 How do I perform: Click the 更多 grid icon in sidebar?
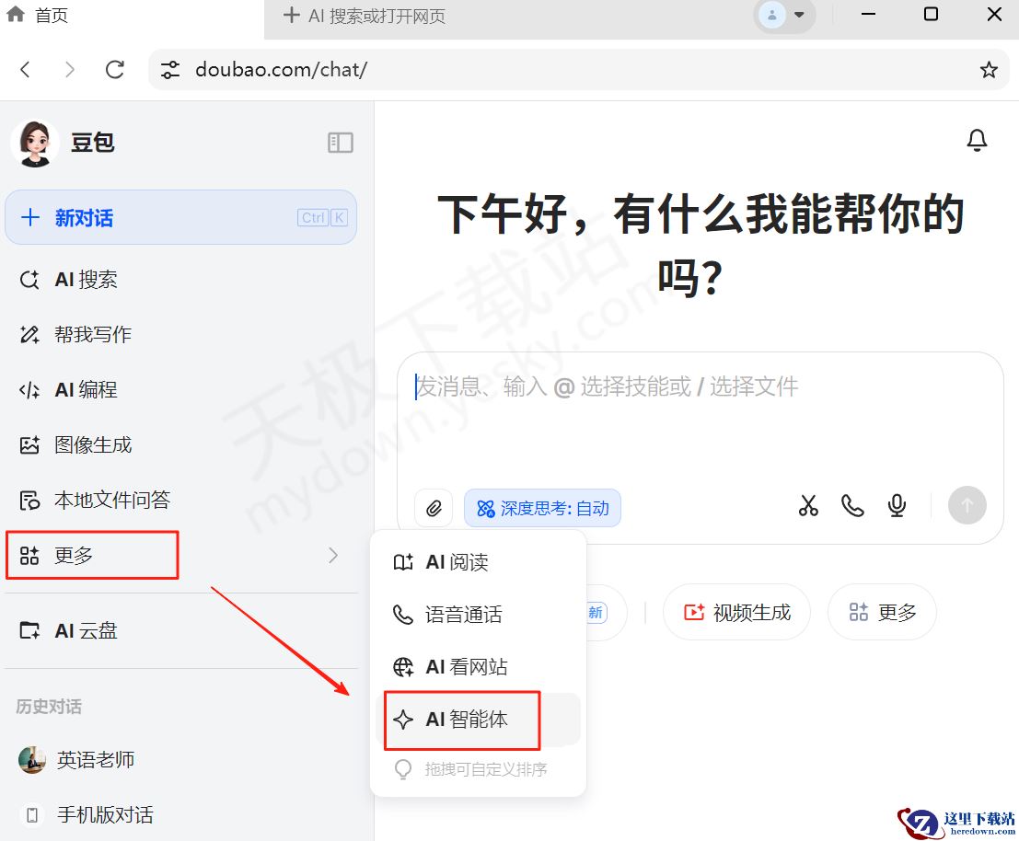click(x=29, y=556)
